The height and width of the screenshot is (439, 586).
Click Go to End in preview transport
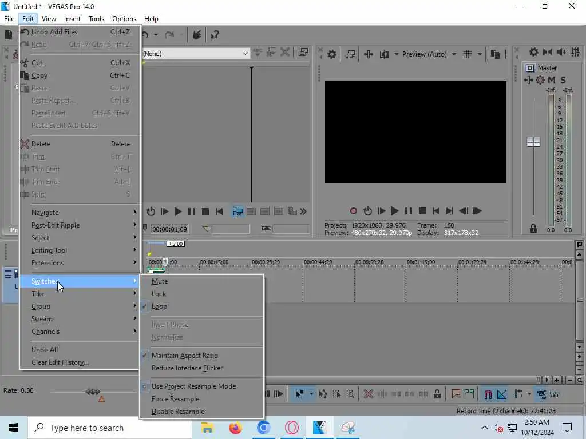pyautogui.click(x=450, y=211)
